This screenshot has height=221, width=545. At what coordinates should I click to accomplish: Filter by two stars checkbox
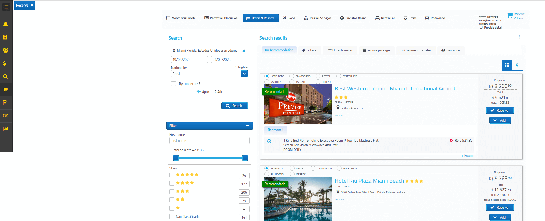coord(172,200)
